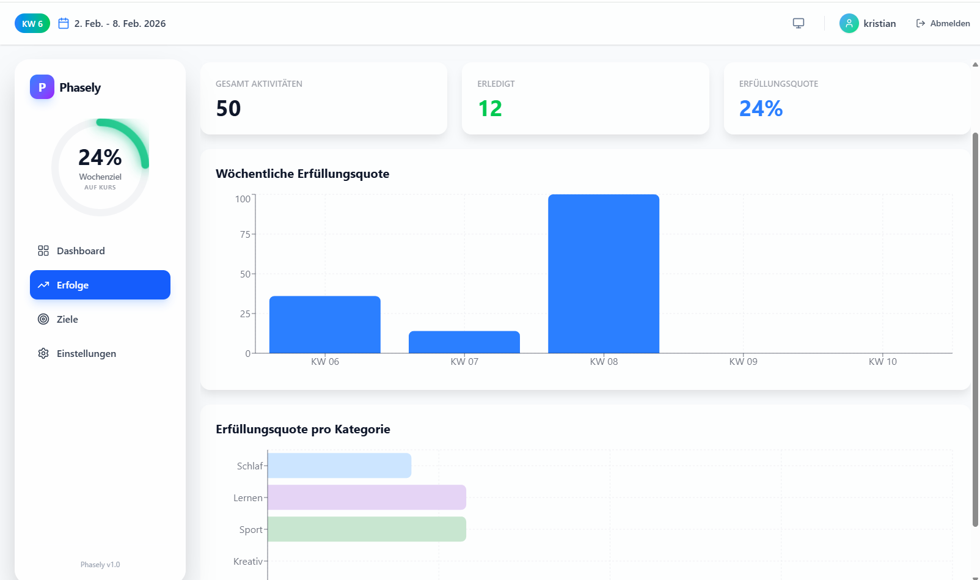Click the KW 07 bar in weekly chart

(464, 342)
